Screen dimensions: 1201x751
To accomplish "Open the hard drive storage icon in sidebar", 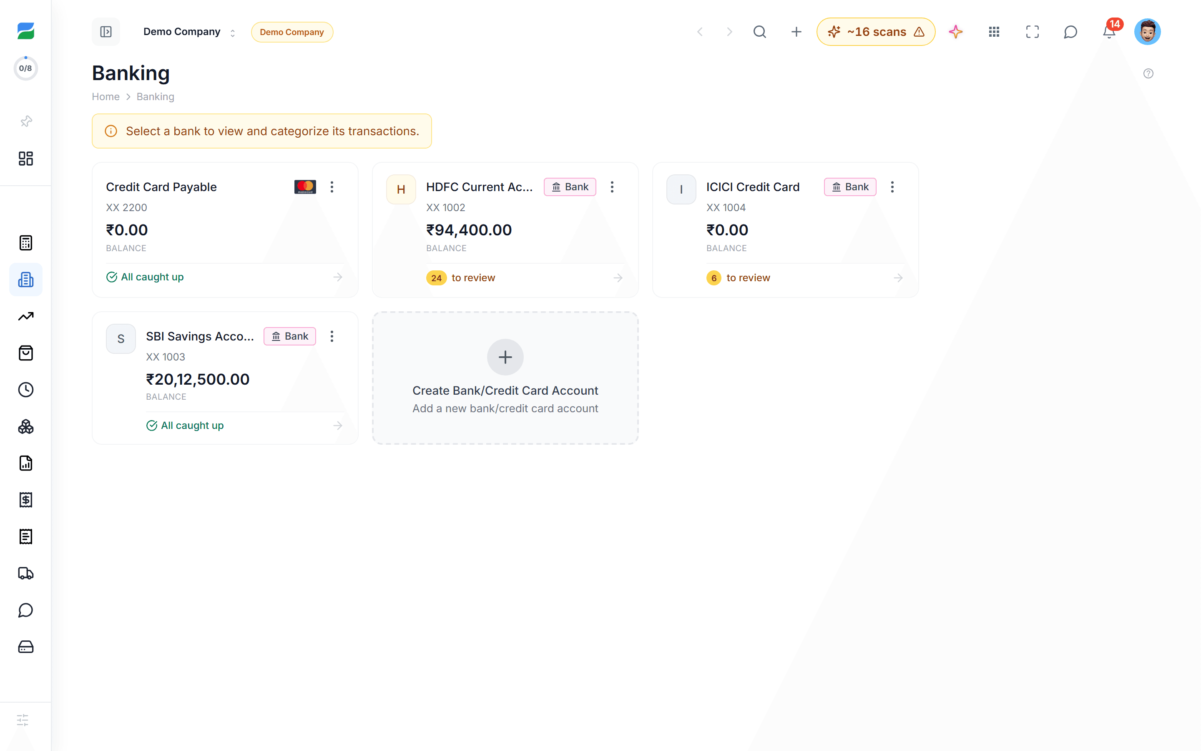I will click(26, 647).
